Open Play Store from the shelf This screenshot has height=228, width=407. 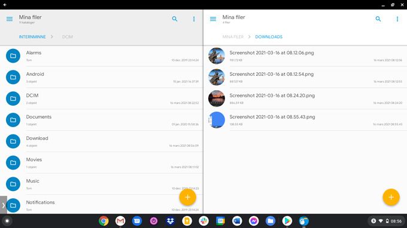[287, 221]
